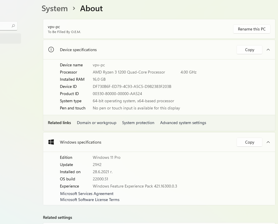Viewport: 278px width, 224px height.
Task: Click the 'No pen or touch input' value
Action: click(x=136, y=108)
